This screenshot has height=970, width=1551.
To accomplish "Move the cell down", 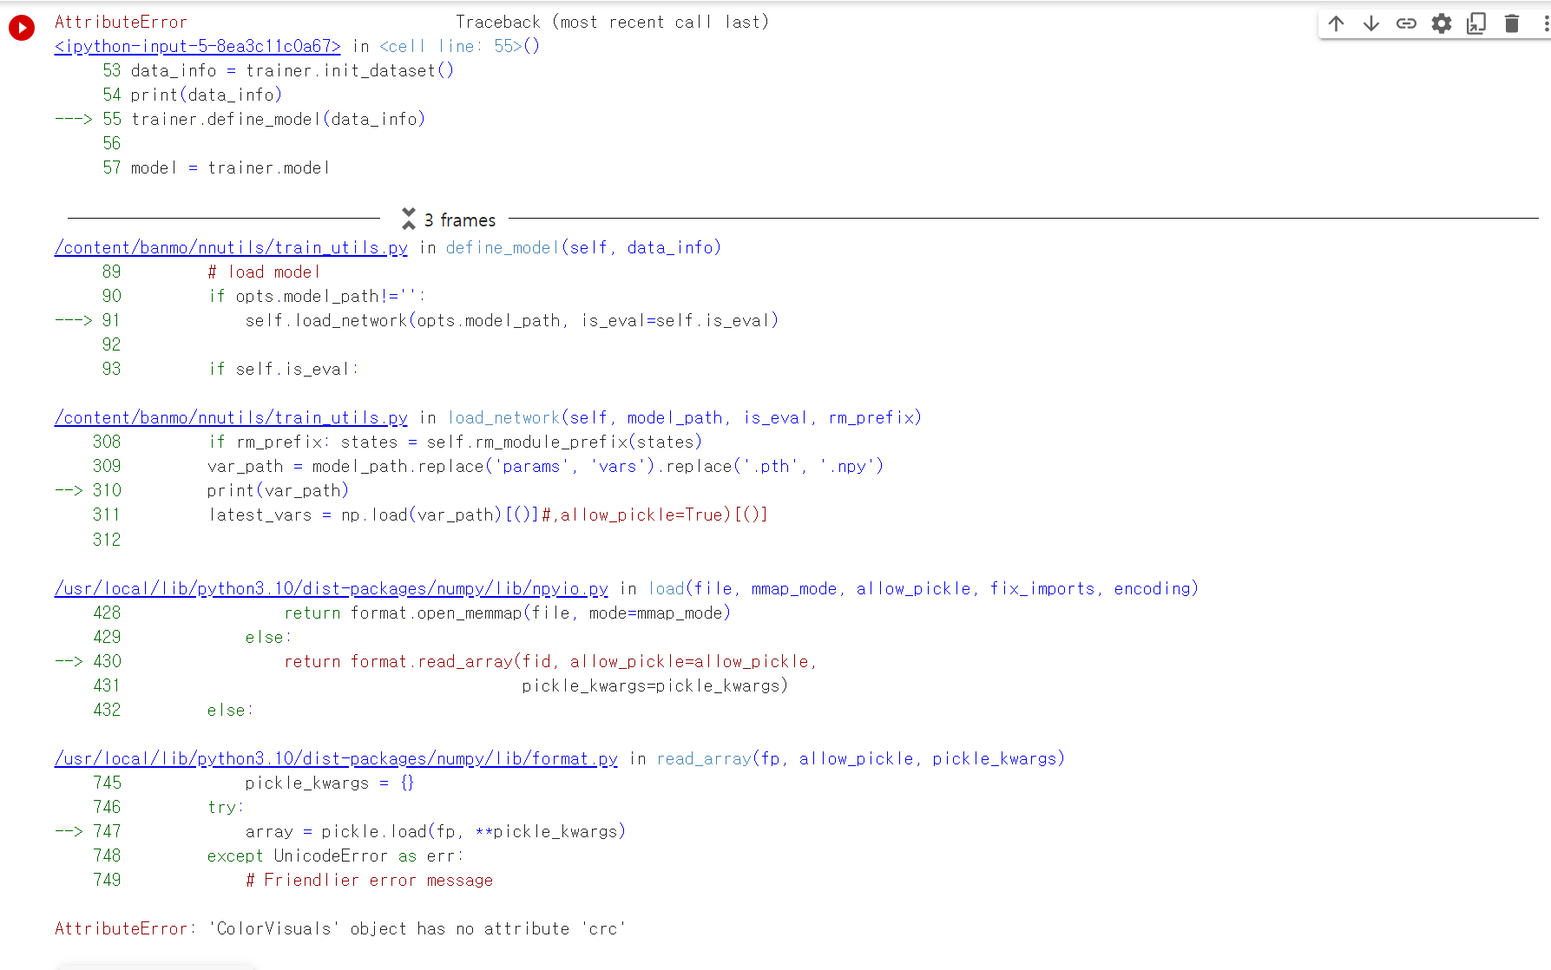I will click(1370, 23).
